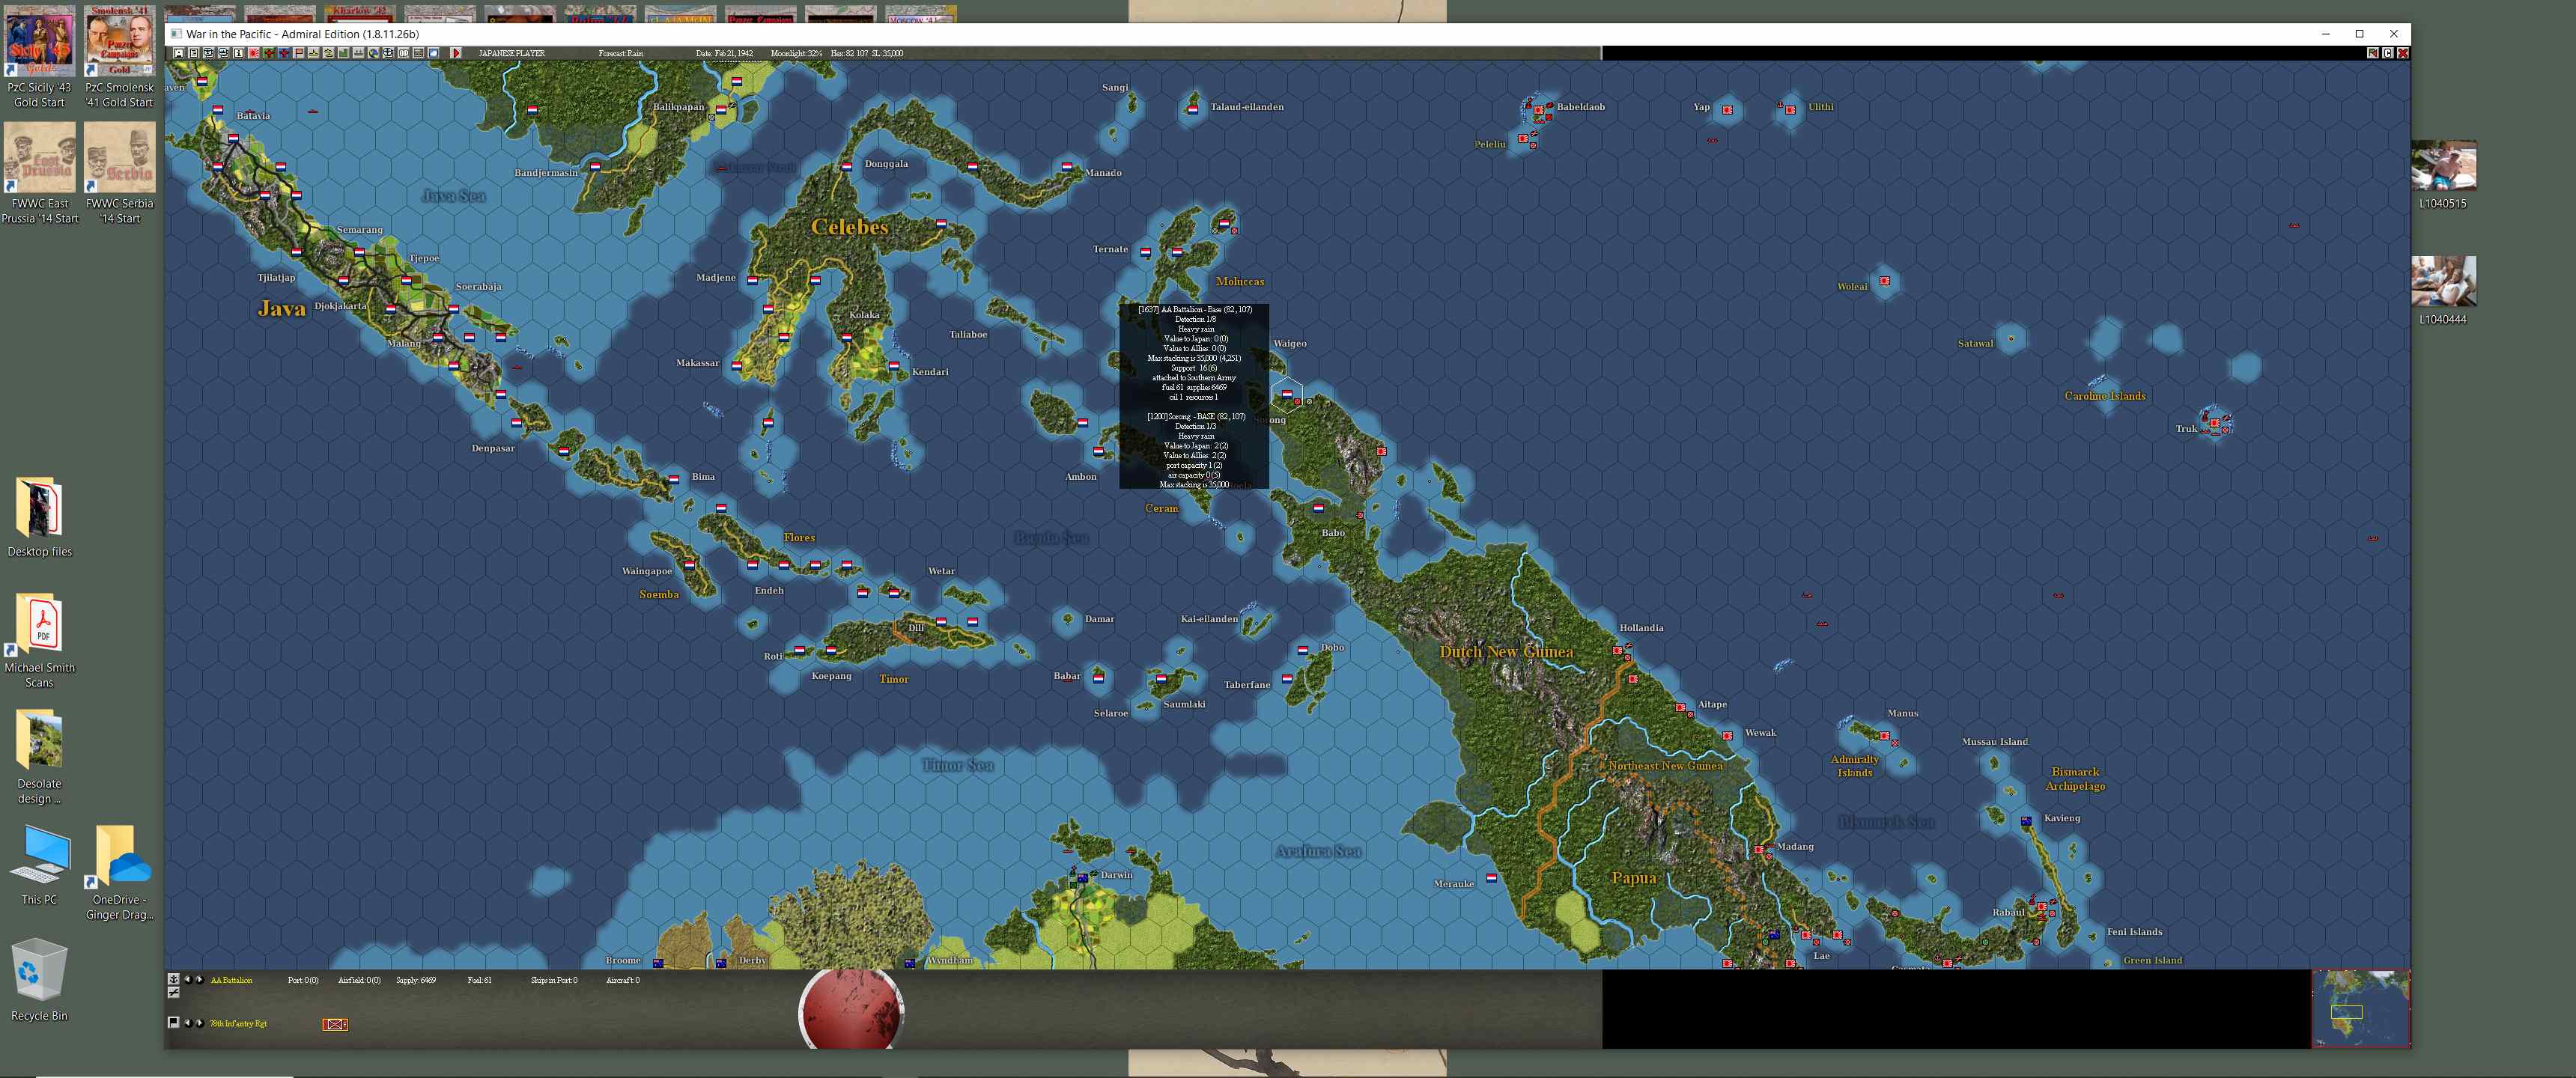Click the anchor icon in bottom panel
The image size is (2576, 1078).
174,979
